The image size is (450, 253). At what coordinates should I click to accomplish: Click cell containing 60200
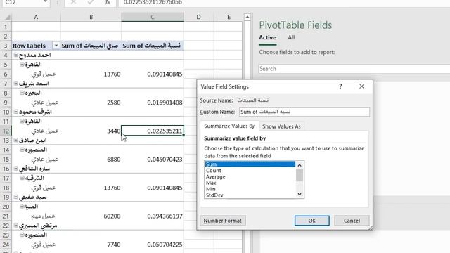91,216
